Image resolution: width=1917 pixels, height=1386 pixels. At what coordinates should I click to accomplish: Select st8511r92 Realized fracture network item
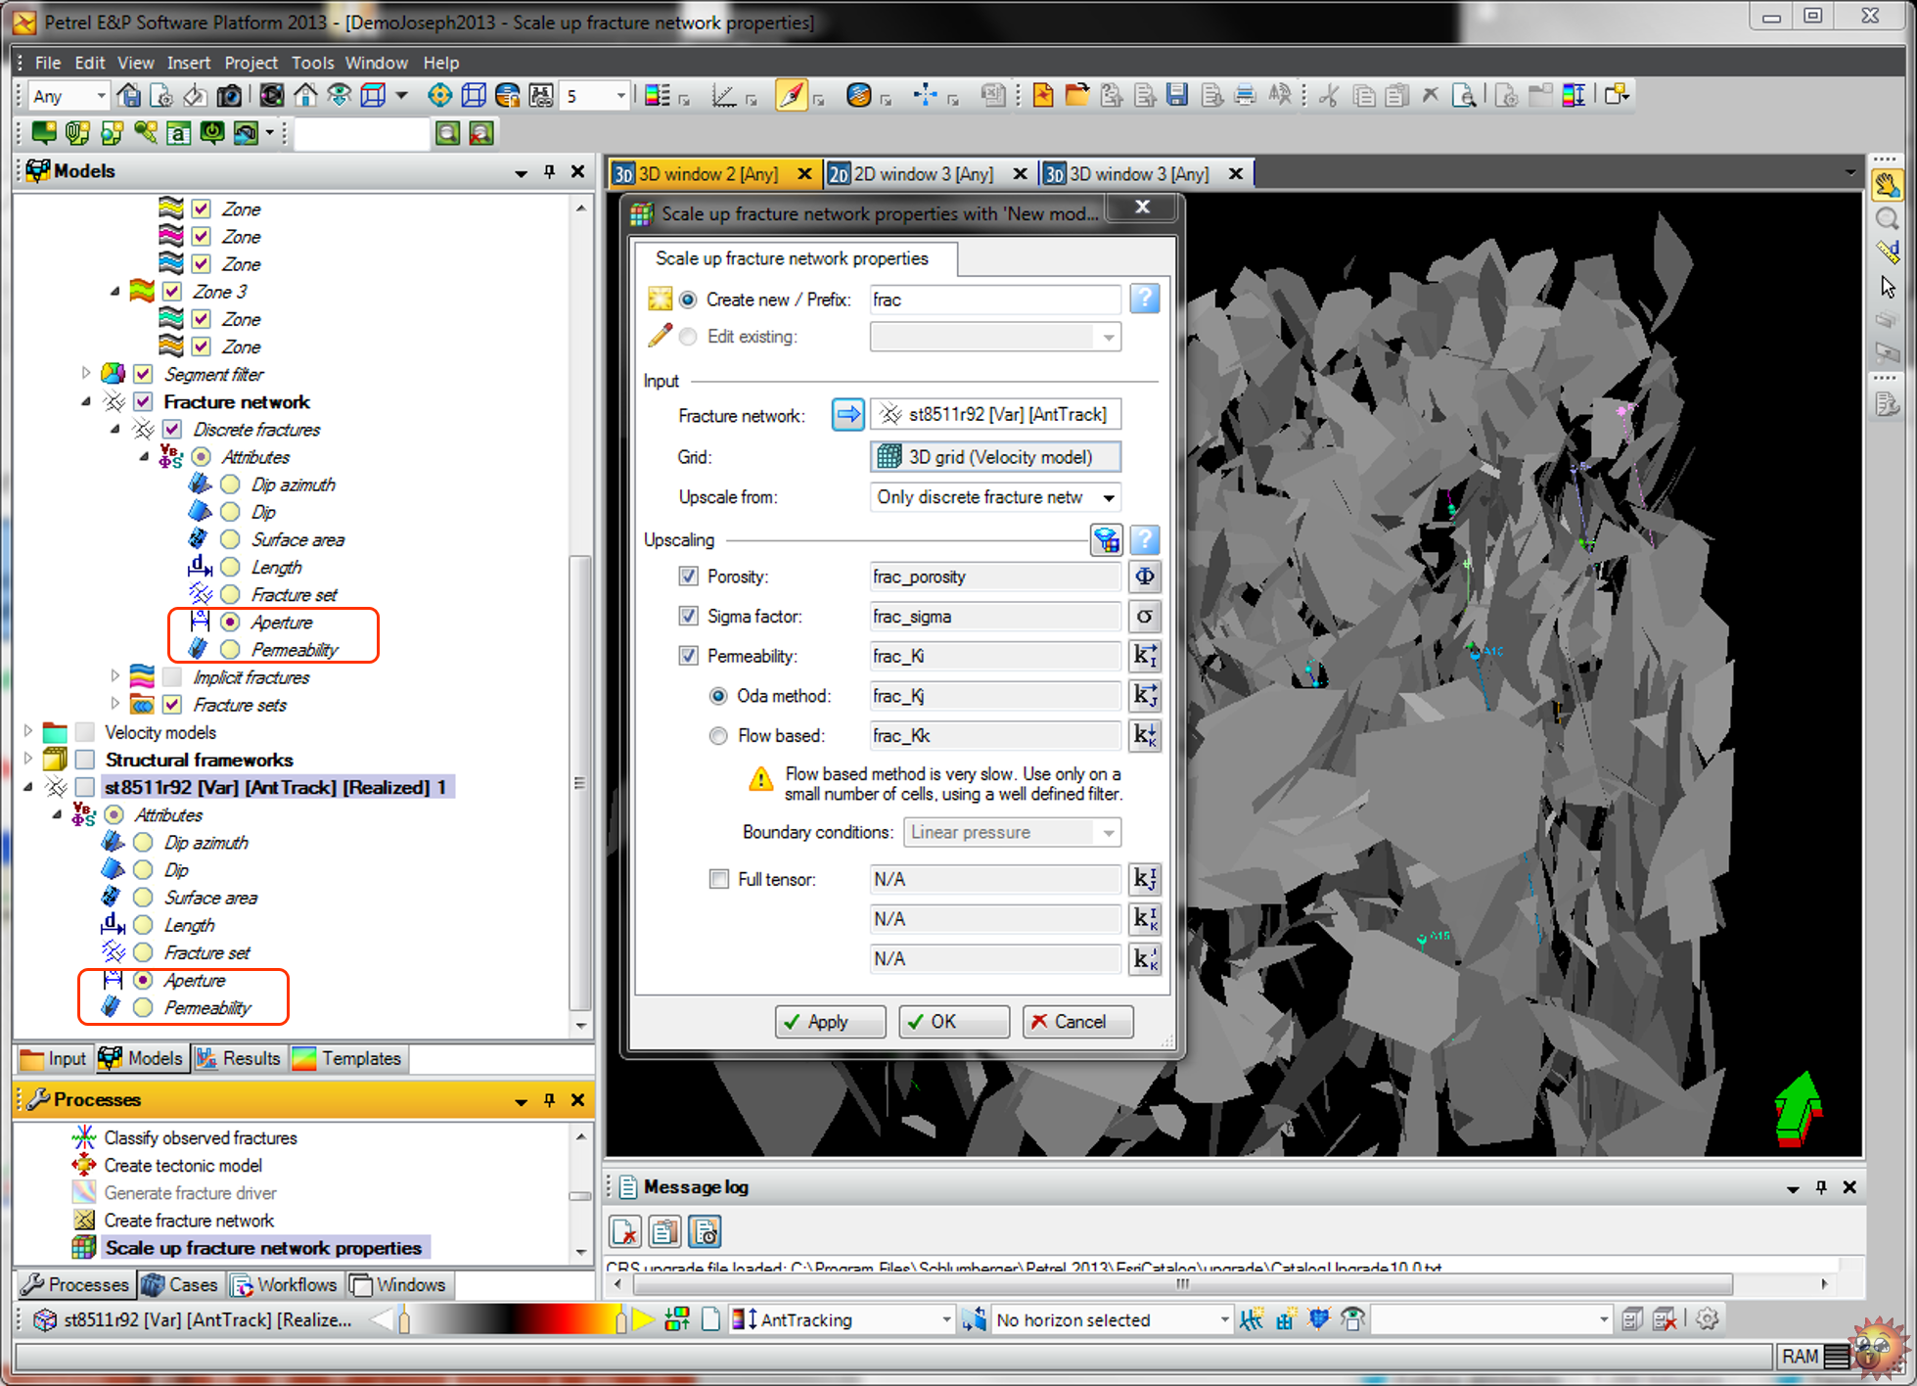coord(275,787)
